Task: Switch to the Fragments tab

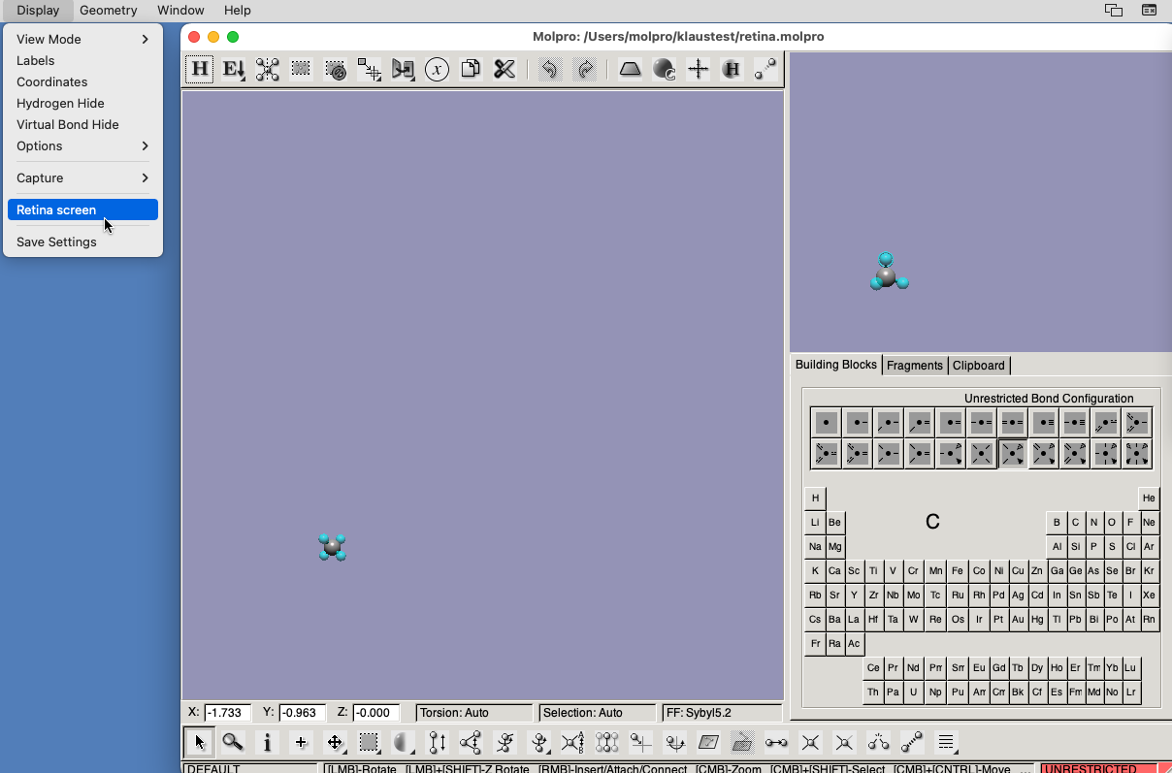Action: (x=915, y=365)
